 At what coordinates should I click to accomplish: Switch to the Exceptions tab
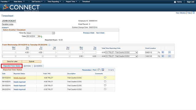pos(38,66)
